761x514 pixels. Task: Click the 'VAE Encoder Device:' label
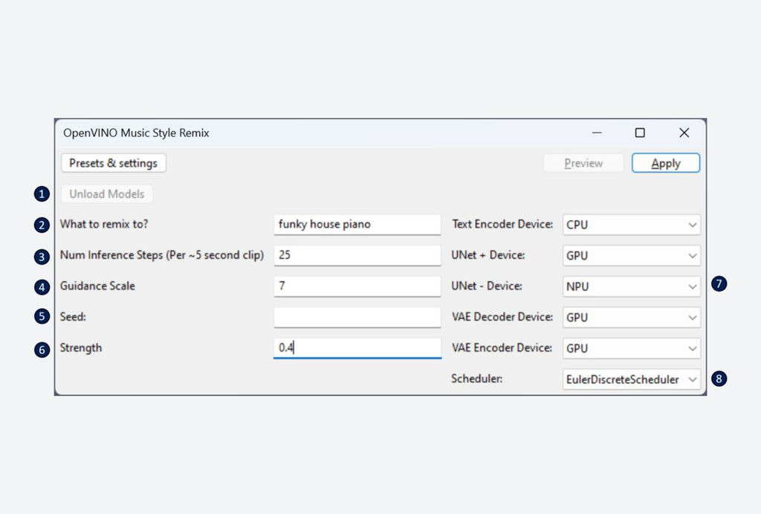pyautogui.click(x=502, y=348)
